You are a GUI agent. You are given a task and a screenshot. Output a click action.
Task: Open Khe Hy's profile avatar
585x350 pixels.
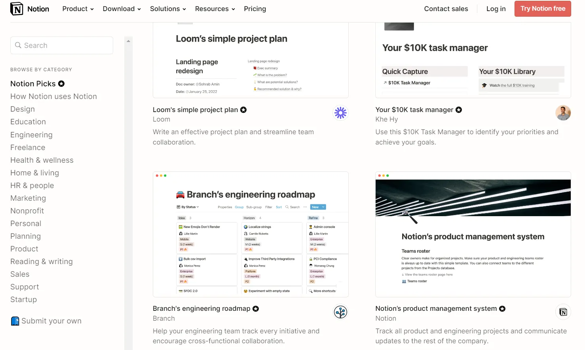point(563,113)
